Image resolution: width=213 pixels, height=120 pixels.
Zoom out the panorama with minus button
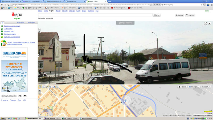pyautogui.click(x=40, y=29)
